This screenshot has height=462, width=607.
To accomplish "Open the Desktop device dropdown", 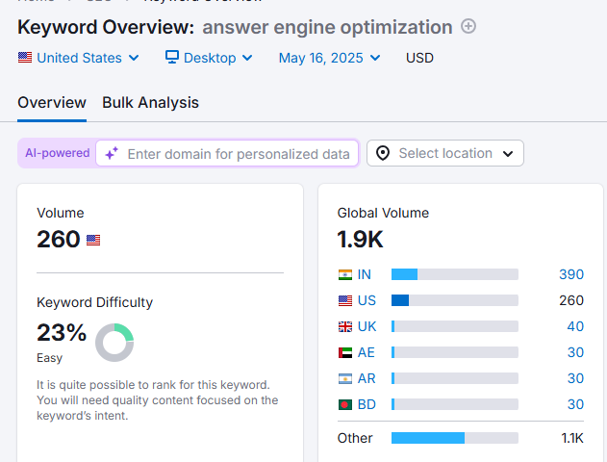I will pos(209,58).
